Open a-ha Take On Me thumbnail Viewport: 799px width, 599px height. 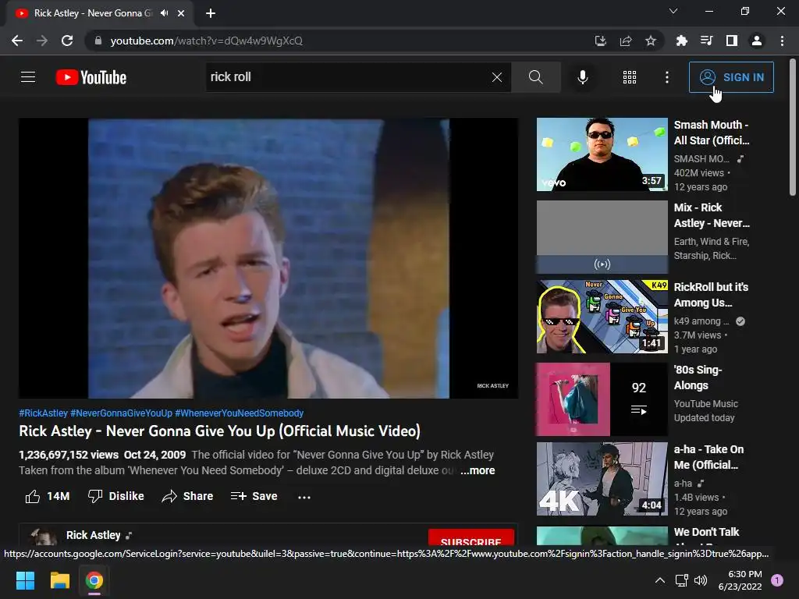[602, 479]
